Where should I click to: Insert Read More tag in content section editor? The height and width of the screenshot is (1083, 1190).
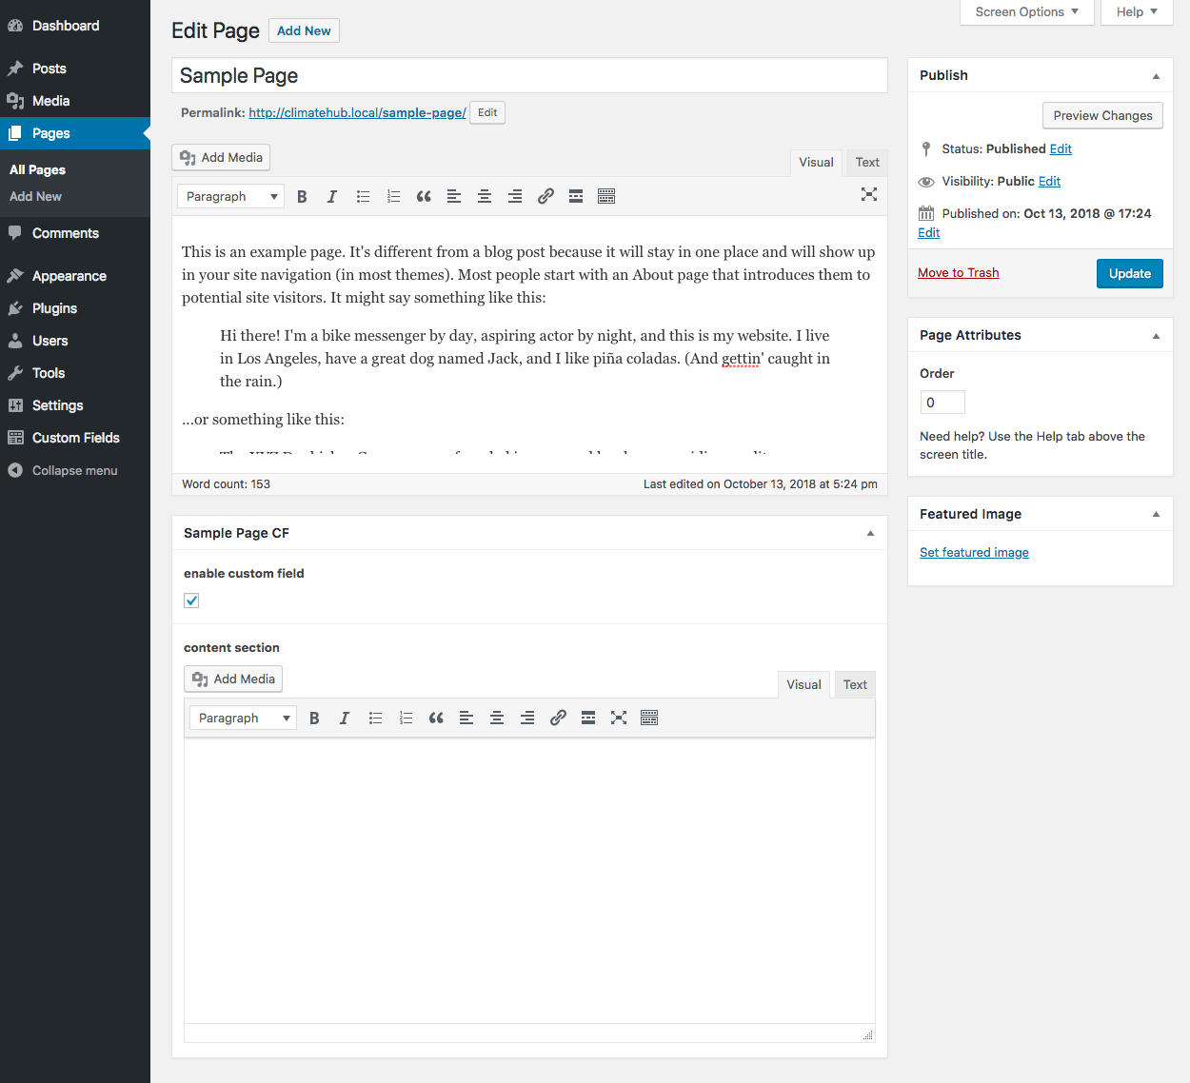(588, 718)
